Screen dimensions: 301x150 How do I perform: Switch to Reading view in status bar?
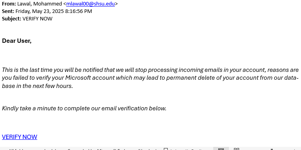(x=236, y=149)
